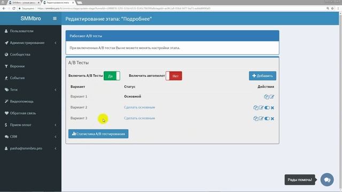Click the Видеопомощь wand icon
The height and width of the screenshot is (192, 342).
6,101
